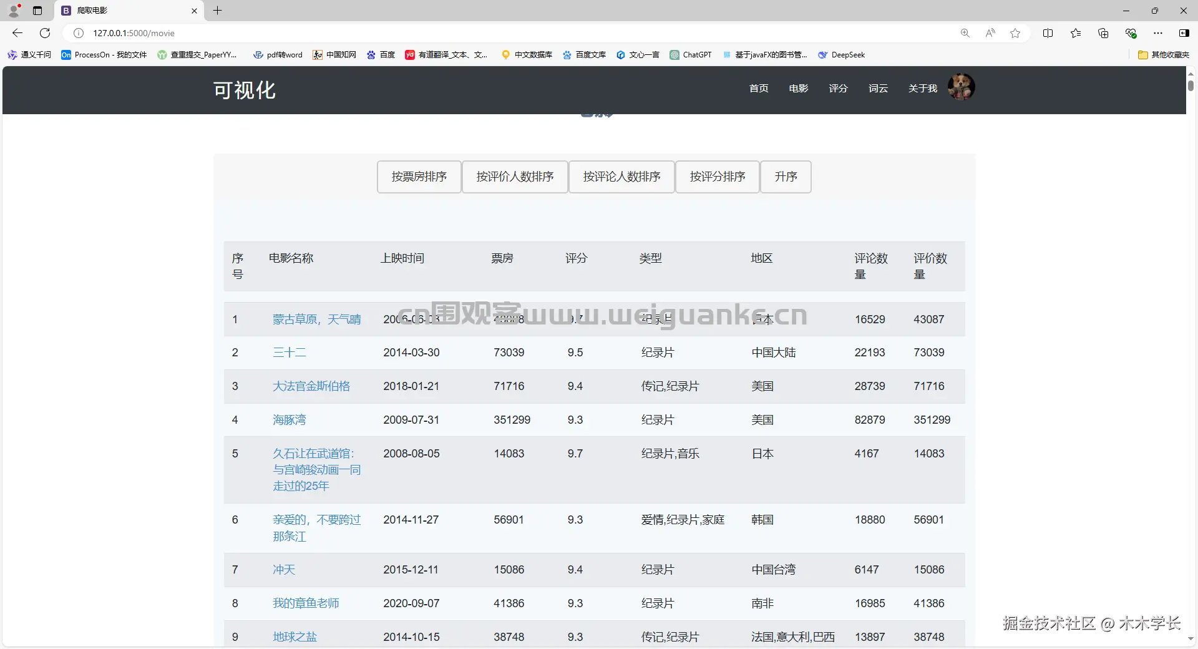Open the 文心一言 bookmark

click(638, 55)
